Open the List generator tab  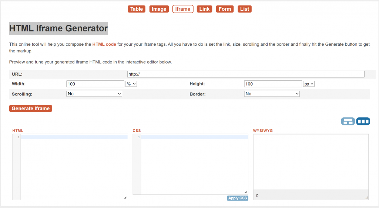point(245,9)
